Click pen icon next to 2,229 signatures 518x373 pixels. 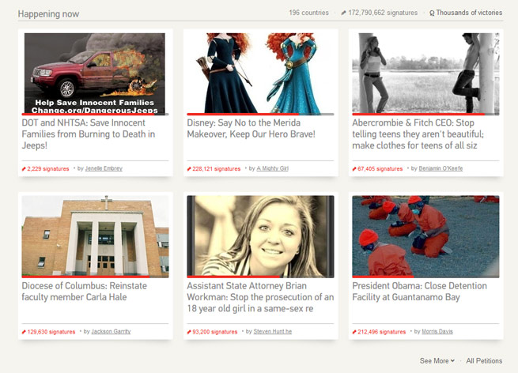click(24, 169)
